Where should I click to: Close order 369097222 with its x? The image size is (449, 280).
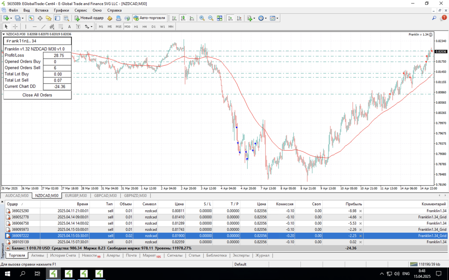[361, 236]
